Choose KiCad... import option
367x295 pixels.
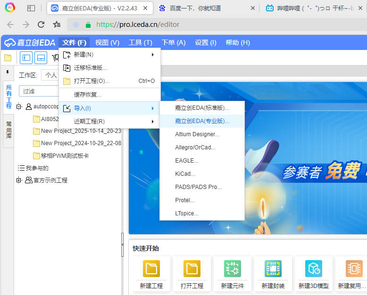(x=202, y=174)
